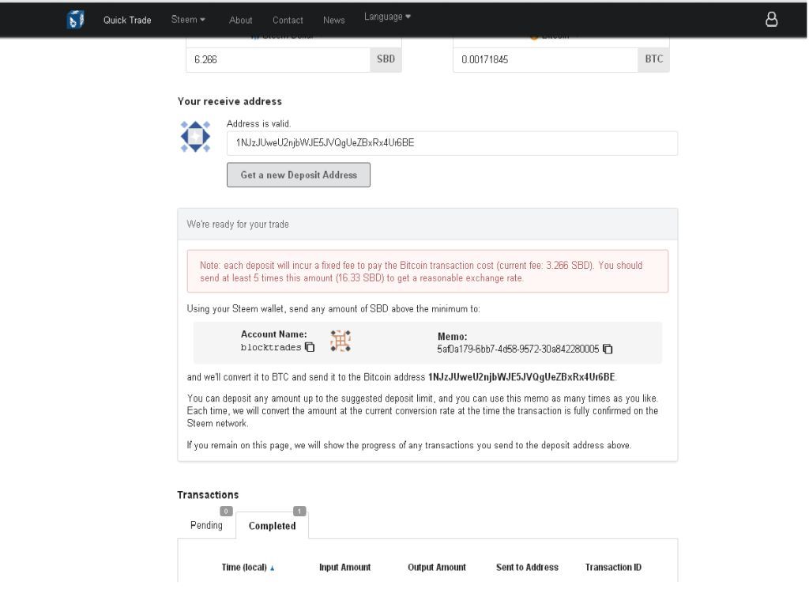Click the Pending tab count badge
The width and height of the screenshot is (809, 589).
[x=226, y=511]
